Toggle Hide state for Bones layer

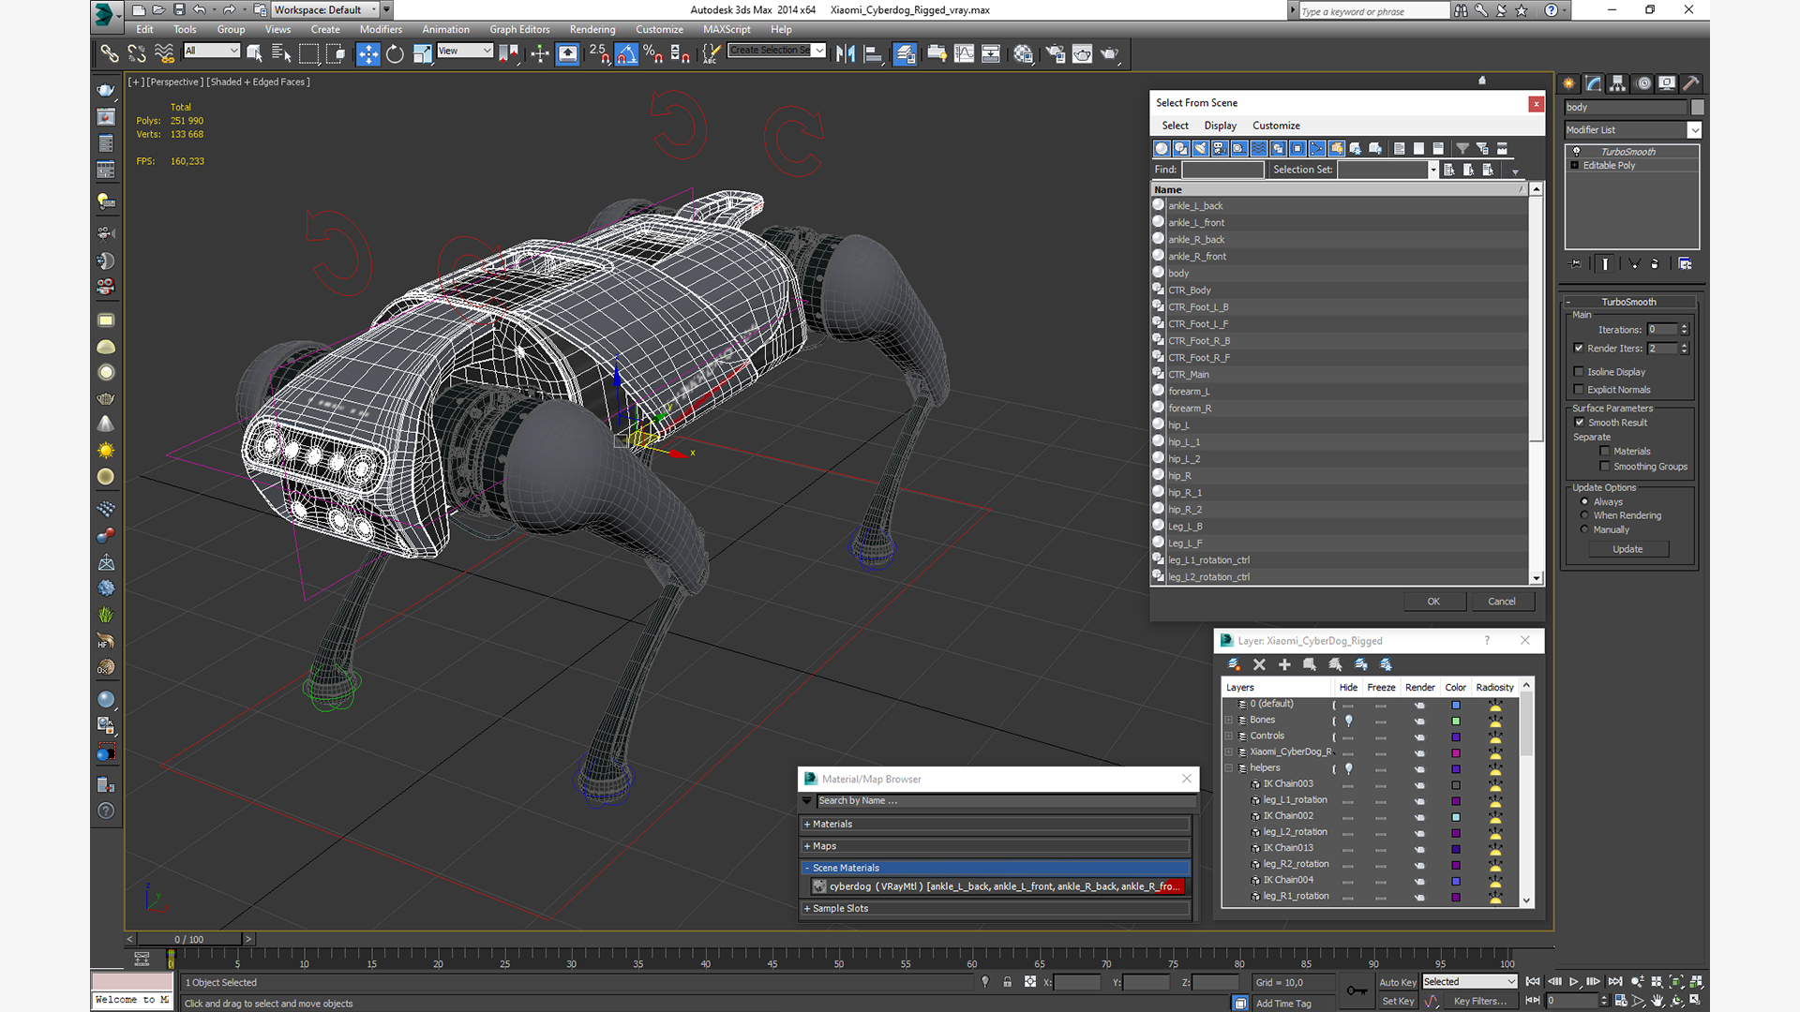coord(1348,721)
